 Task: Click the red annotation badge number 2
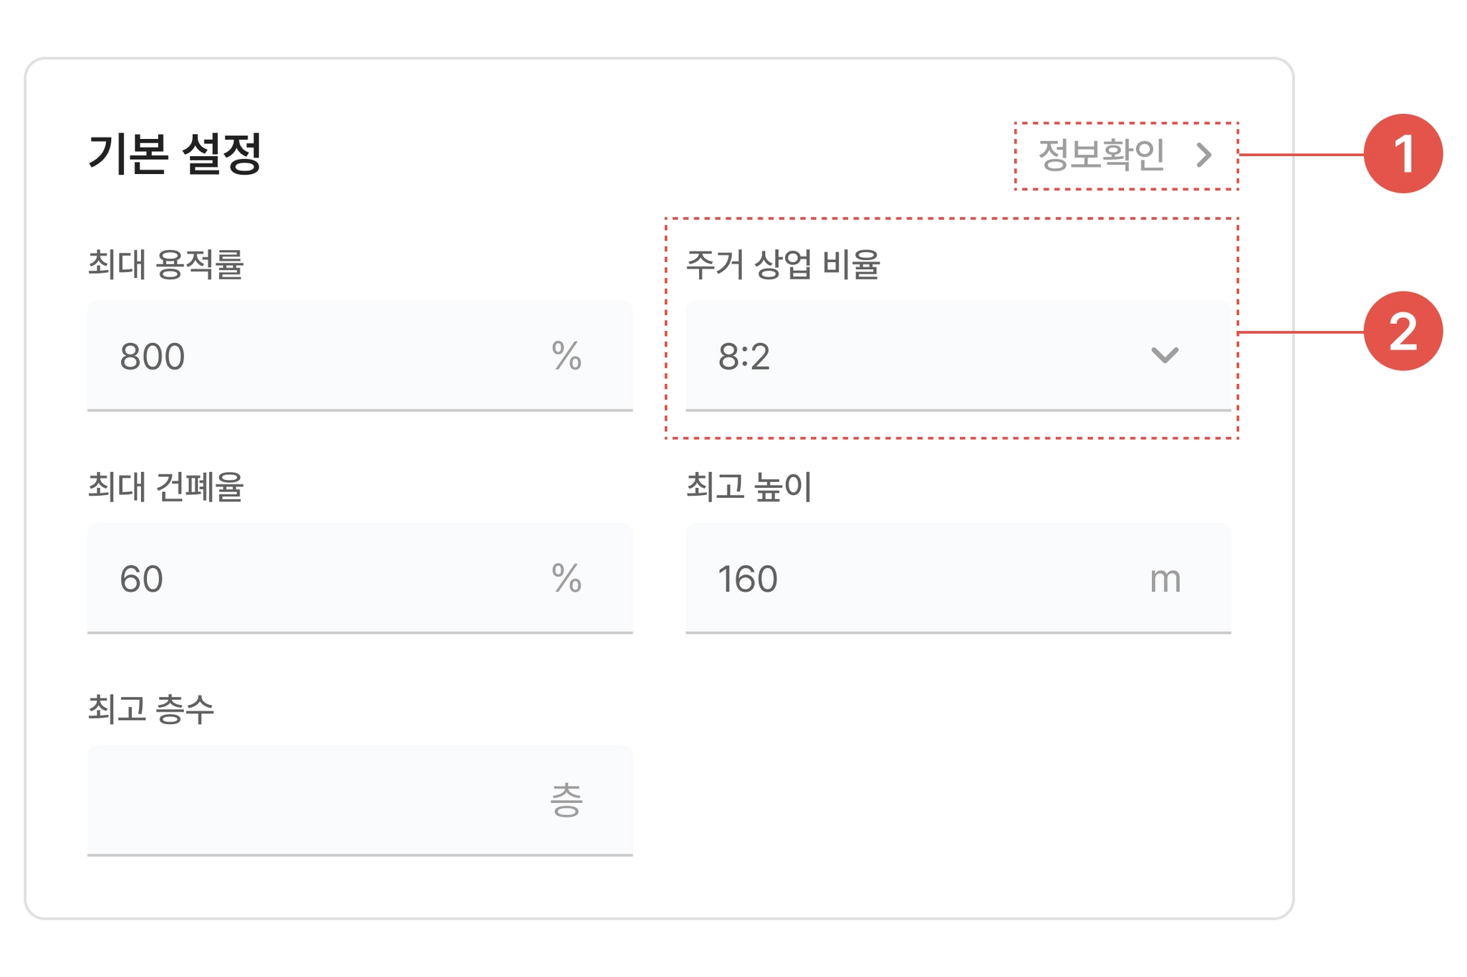coord(1403,331)
